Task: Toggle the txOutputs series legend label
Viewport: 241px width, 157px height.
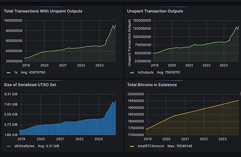Action: click(x=145, y=72)
